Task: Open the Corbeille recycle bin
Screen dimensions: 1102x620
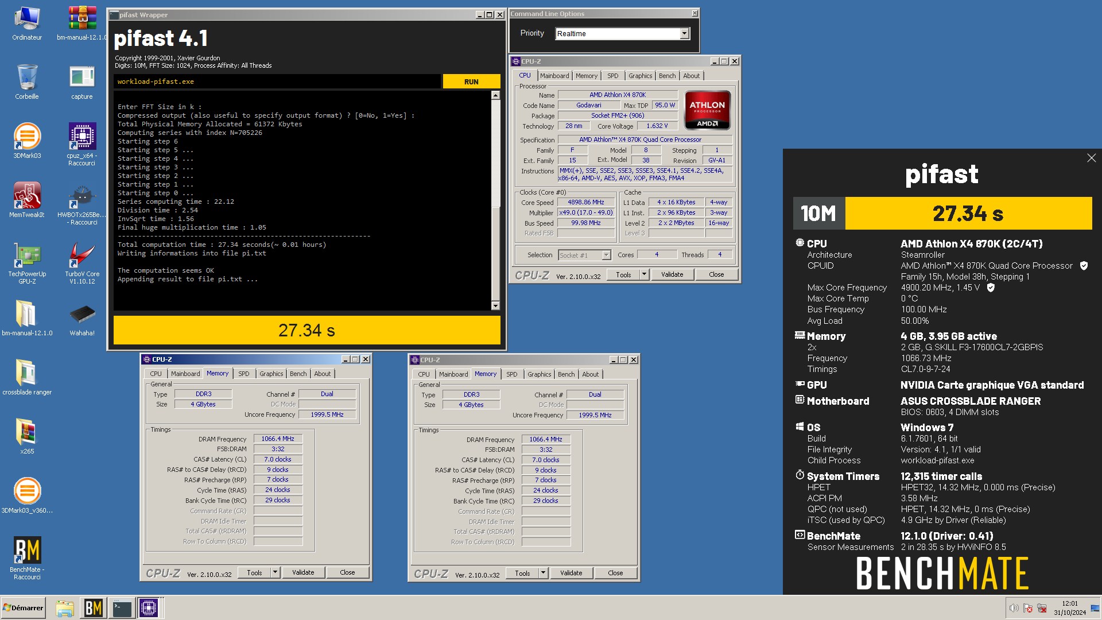Action: pos(27,82)
